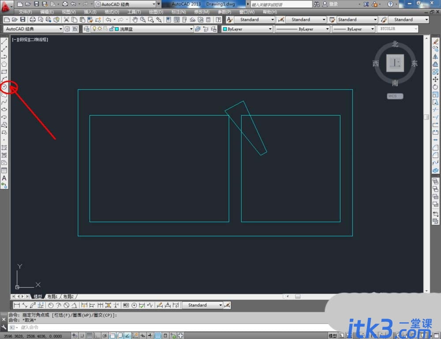Select the Move tool in modify toolbar

click(x=435, y=79)
